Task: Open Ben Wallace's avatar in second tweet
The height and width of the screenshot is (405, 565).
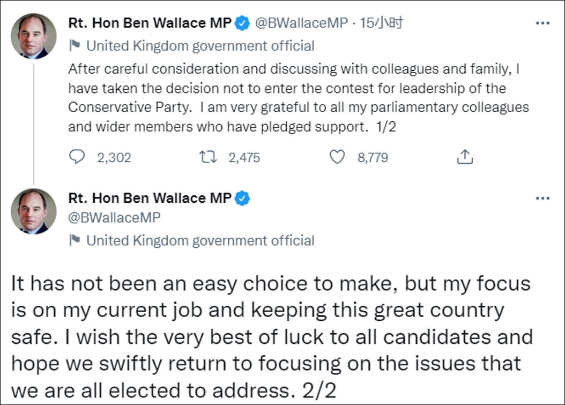Action: 34,211
